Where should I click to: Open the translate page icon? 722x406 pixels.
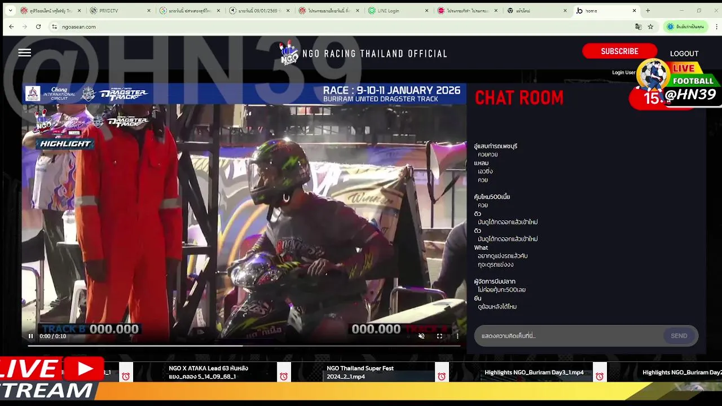638,27
